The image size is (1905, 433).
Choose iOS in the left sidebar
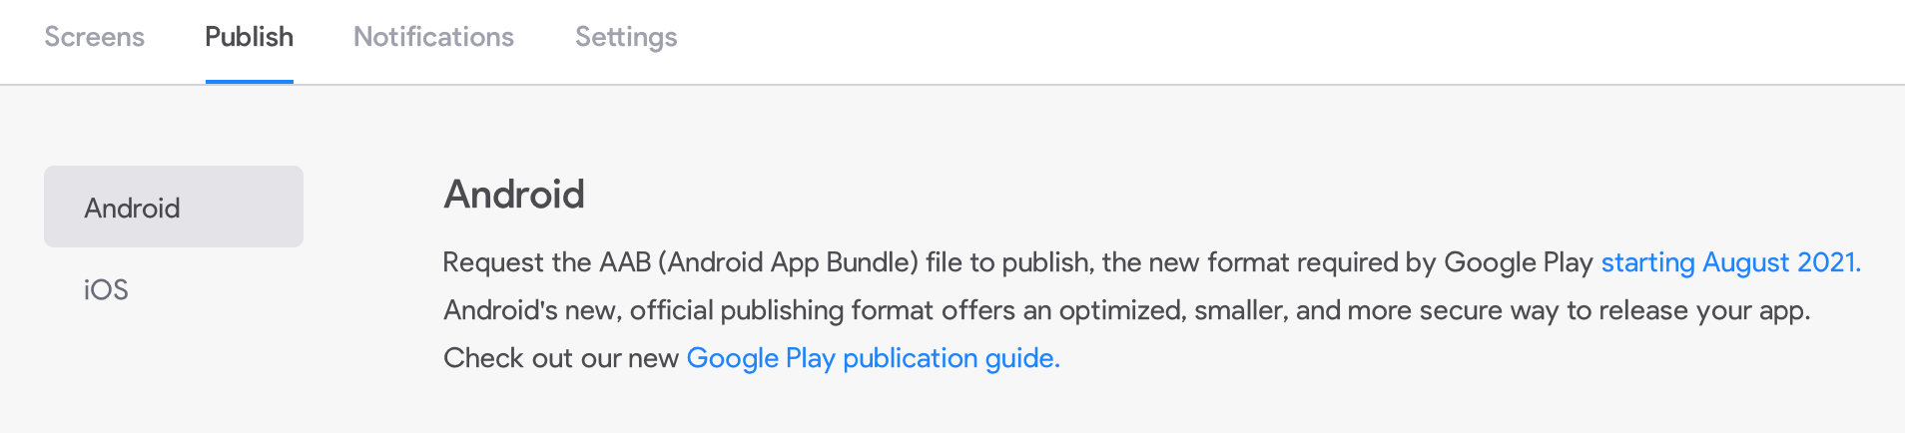click(x=107, y=290)
